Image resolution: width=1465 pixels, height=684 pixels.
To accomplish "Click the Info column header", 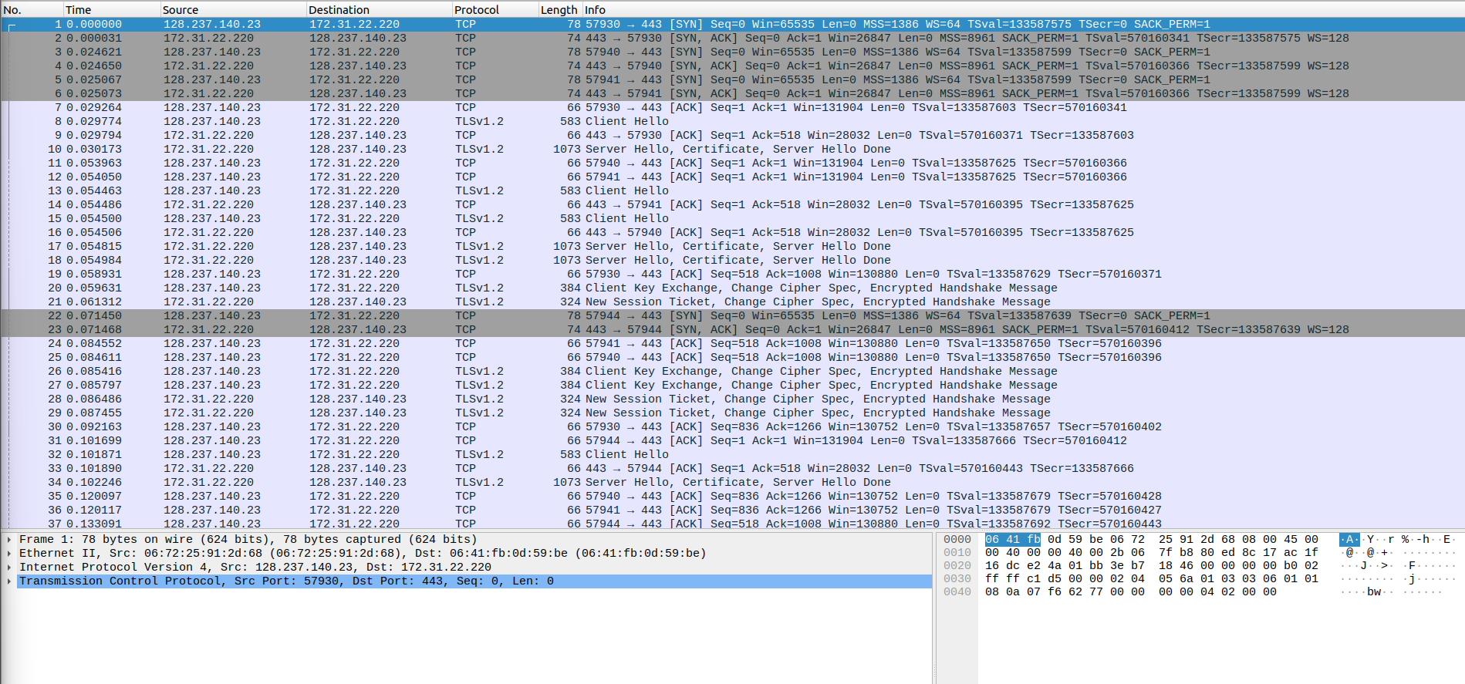I will coord(1023,9).
